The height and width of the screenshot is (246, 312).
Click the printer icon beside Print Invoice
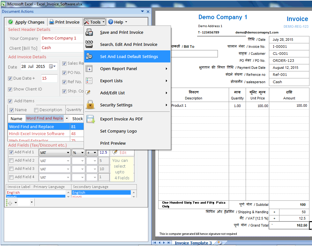52,22
